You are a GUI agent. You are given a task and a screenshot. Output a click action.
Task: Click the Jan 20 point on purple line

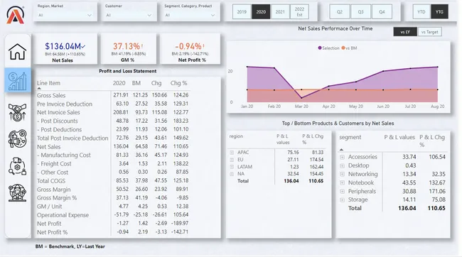pos(247,67)
